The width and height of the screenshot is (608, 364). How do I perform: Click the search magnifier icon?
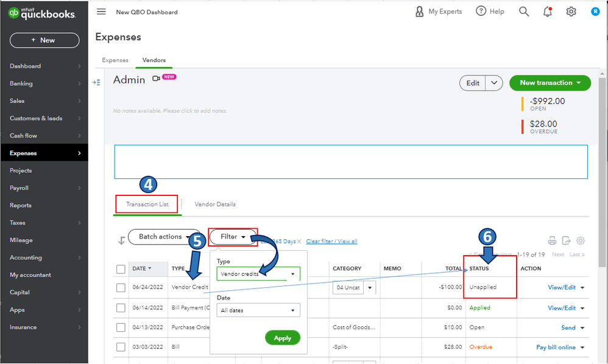(x=524, y=12)
